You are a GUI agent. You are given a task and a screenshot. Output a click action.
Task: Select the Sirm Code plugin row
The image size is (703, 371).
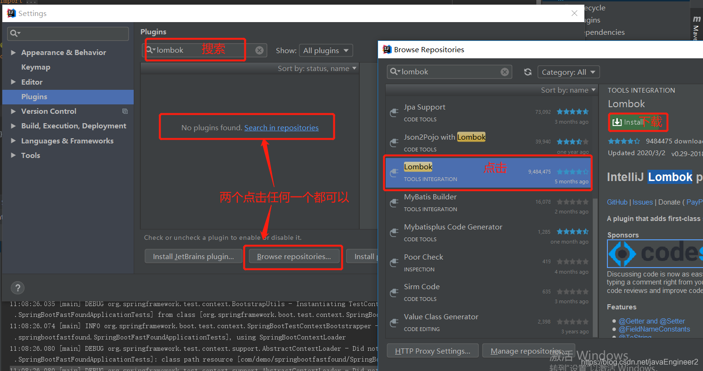pyautogui.click(x=488, y=292)
